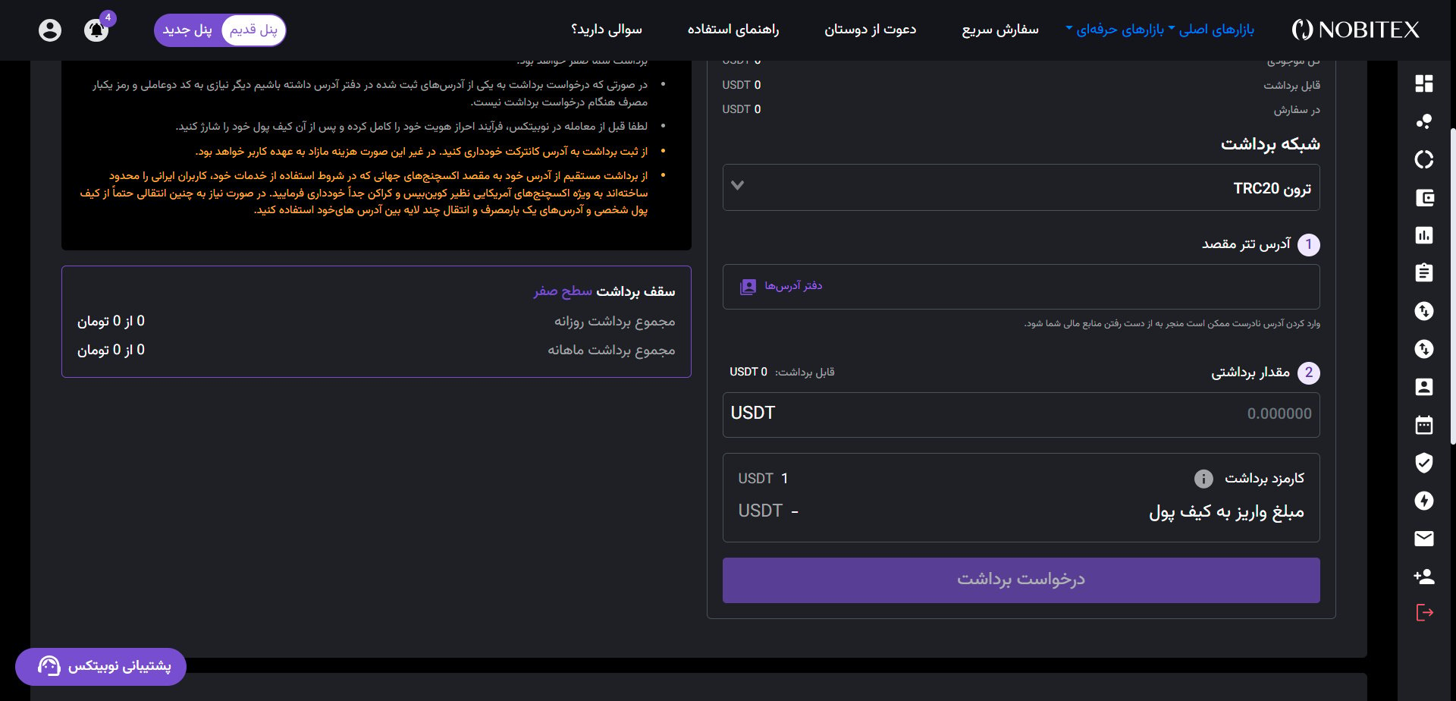Focus the Tether destination address input field
This screenshot has width=1456, height=701.
[1021, 287]
